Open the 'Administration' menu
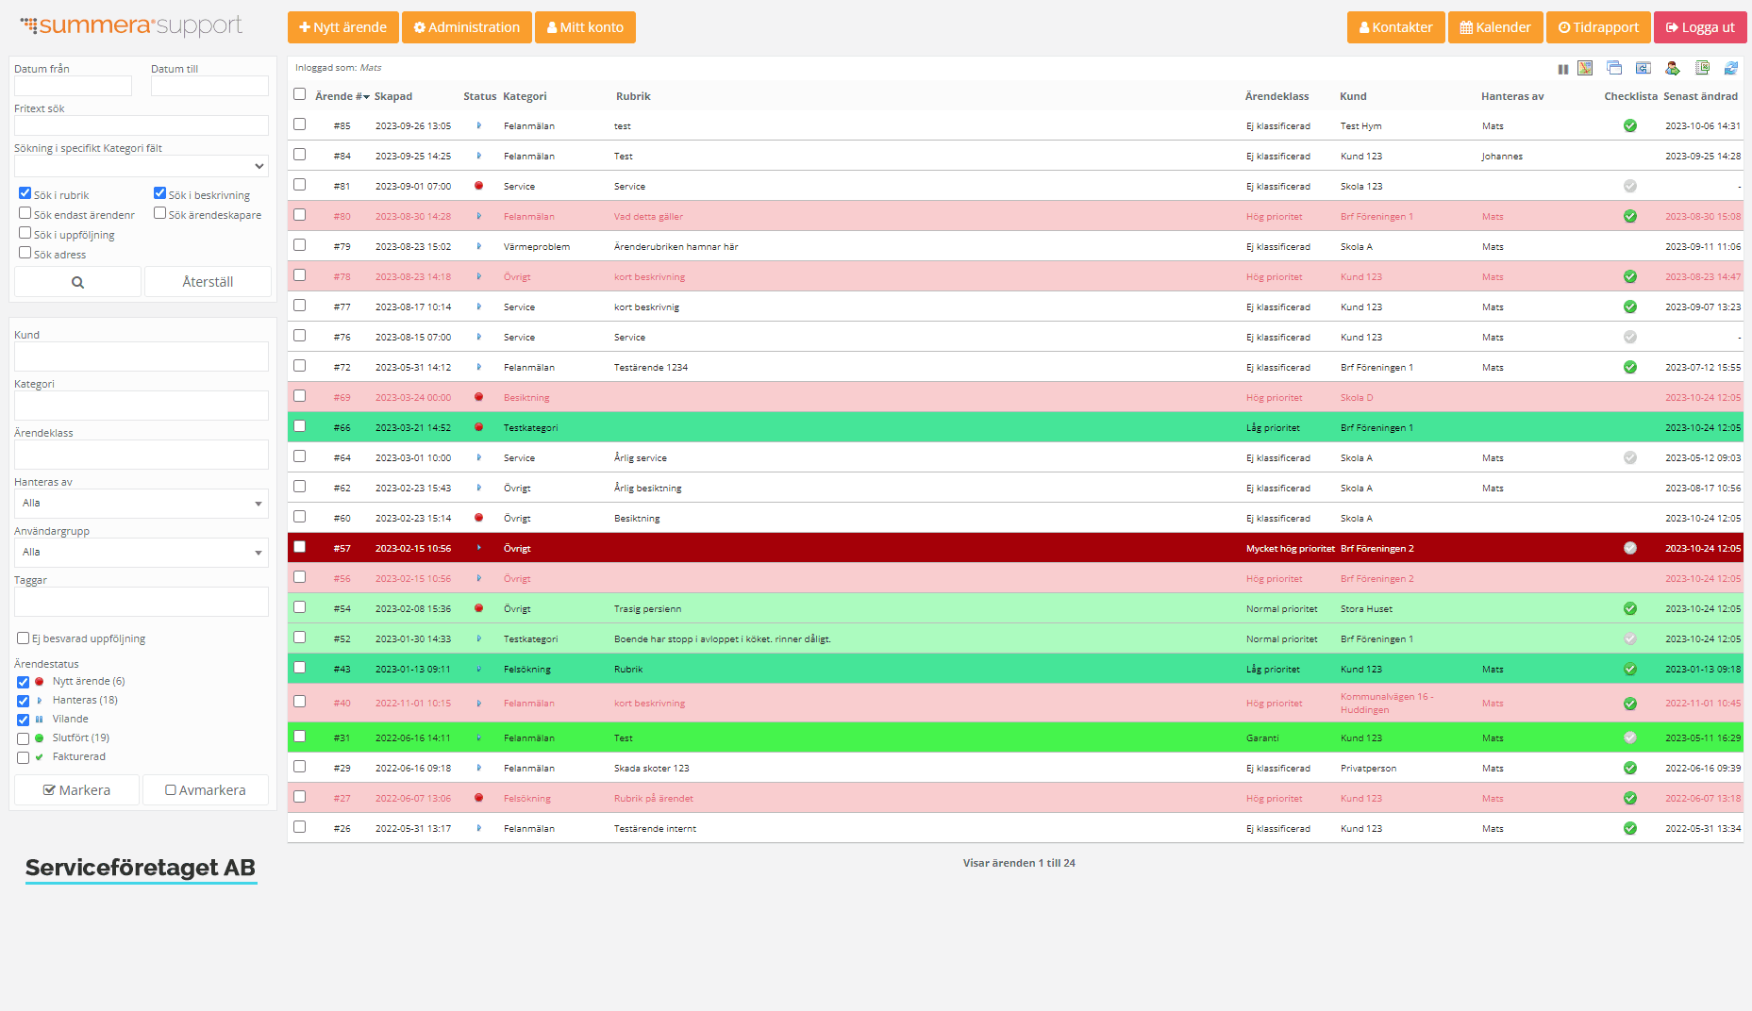The width and height of the screenshot is (1752, 1011). point(467,27)
